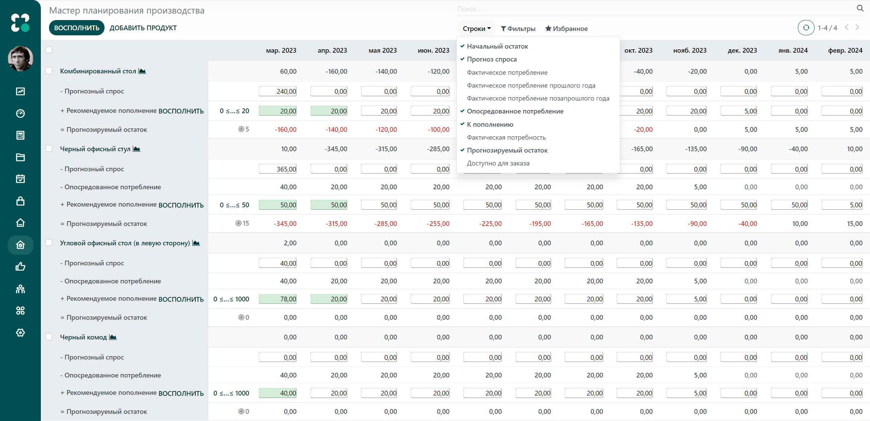Click the 0 ≤…≤ 50 range limits
The width and height of the screenshot is (870, 421).
point(235,205)
